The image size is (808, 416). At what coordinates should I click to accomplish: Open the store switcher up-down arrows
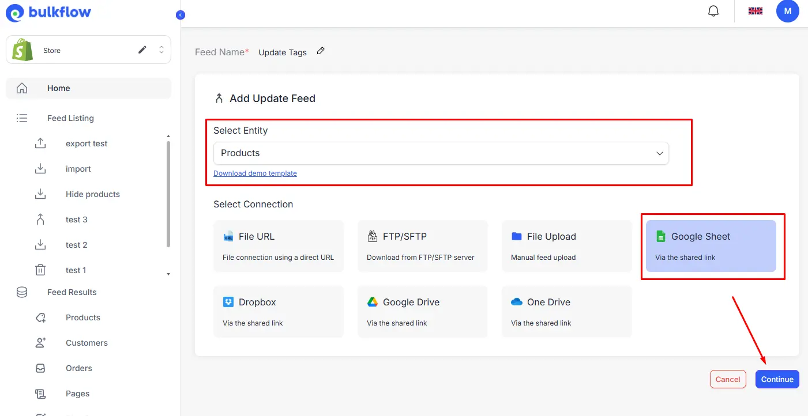pyautogui.click(x=161, y=50)
